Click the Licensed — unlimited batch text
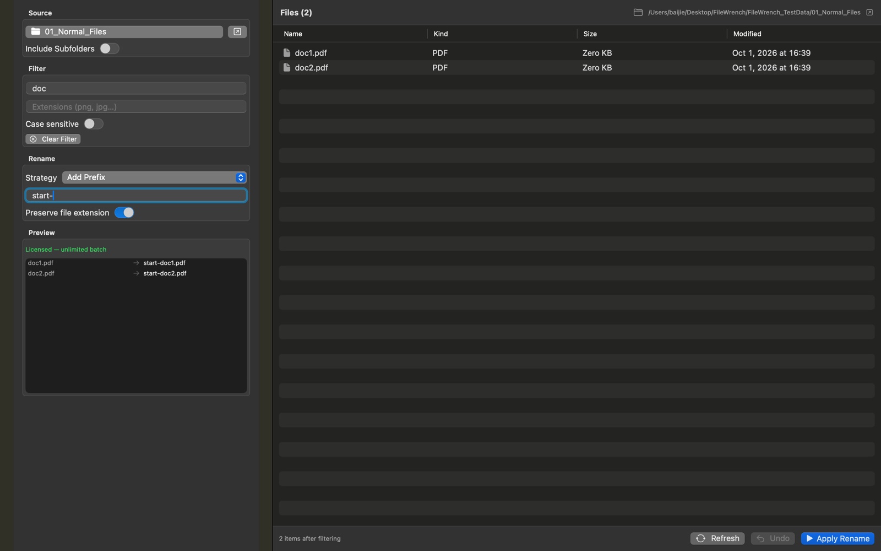 [66, 250]
